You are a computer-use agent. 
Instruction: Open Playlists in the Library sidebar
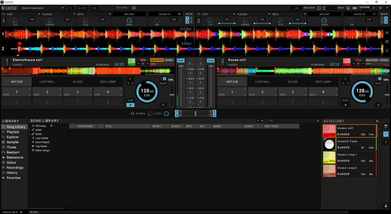coord(13,132)
